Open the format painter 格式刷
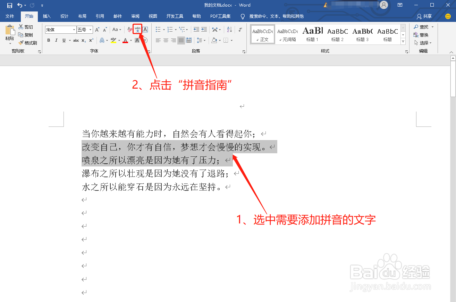Viewport: 456px width, 302px height. [28, 42]
